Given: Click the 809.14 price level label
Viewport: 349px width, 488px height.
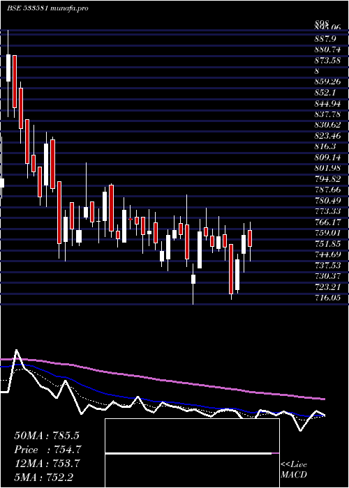Looking at the screenshot, I should (327, 158).
